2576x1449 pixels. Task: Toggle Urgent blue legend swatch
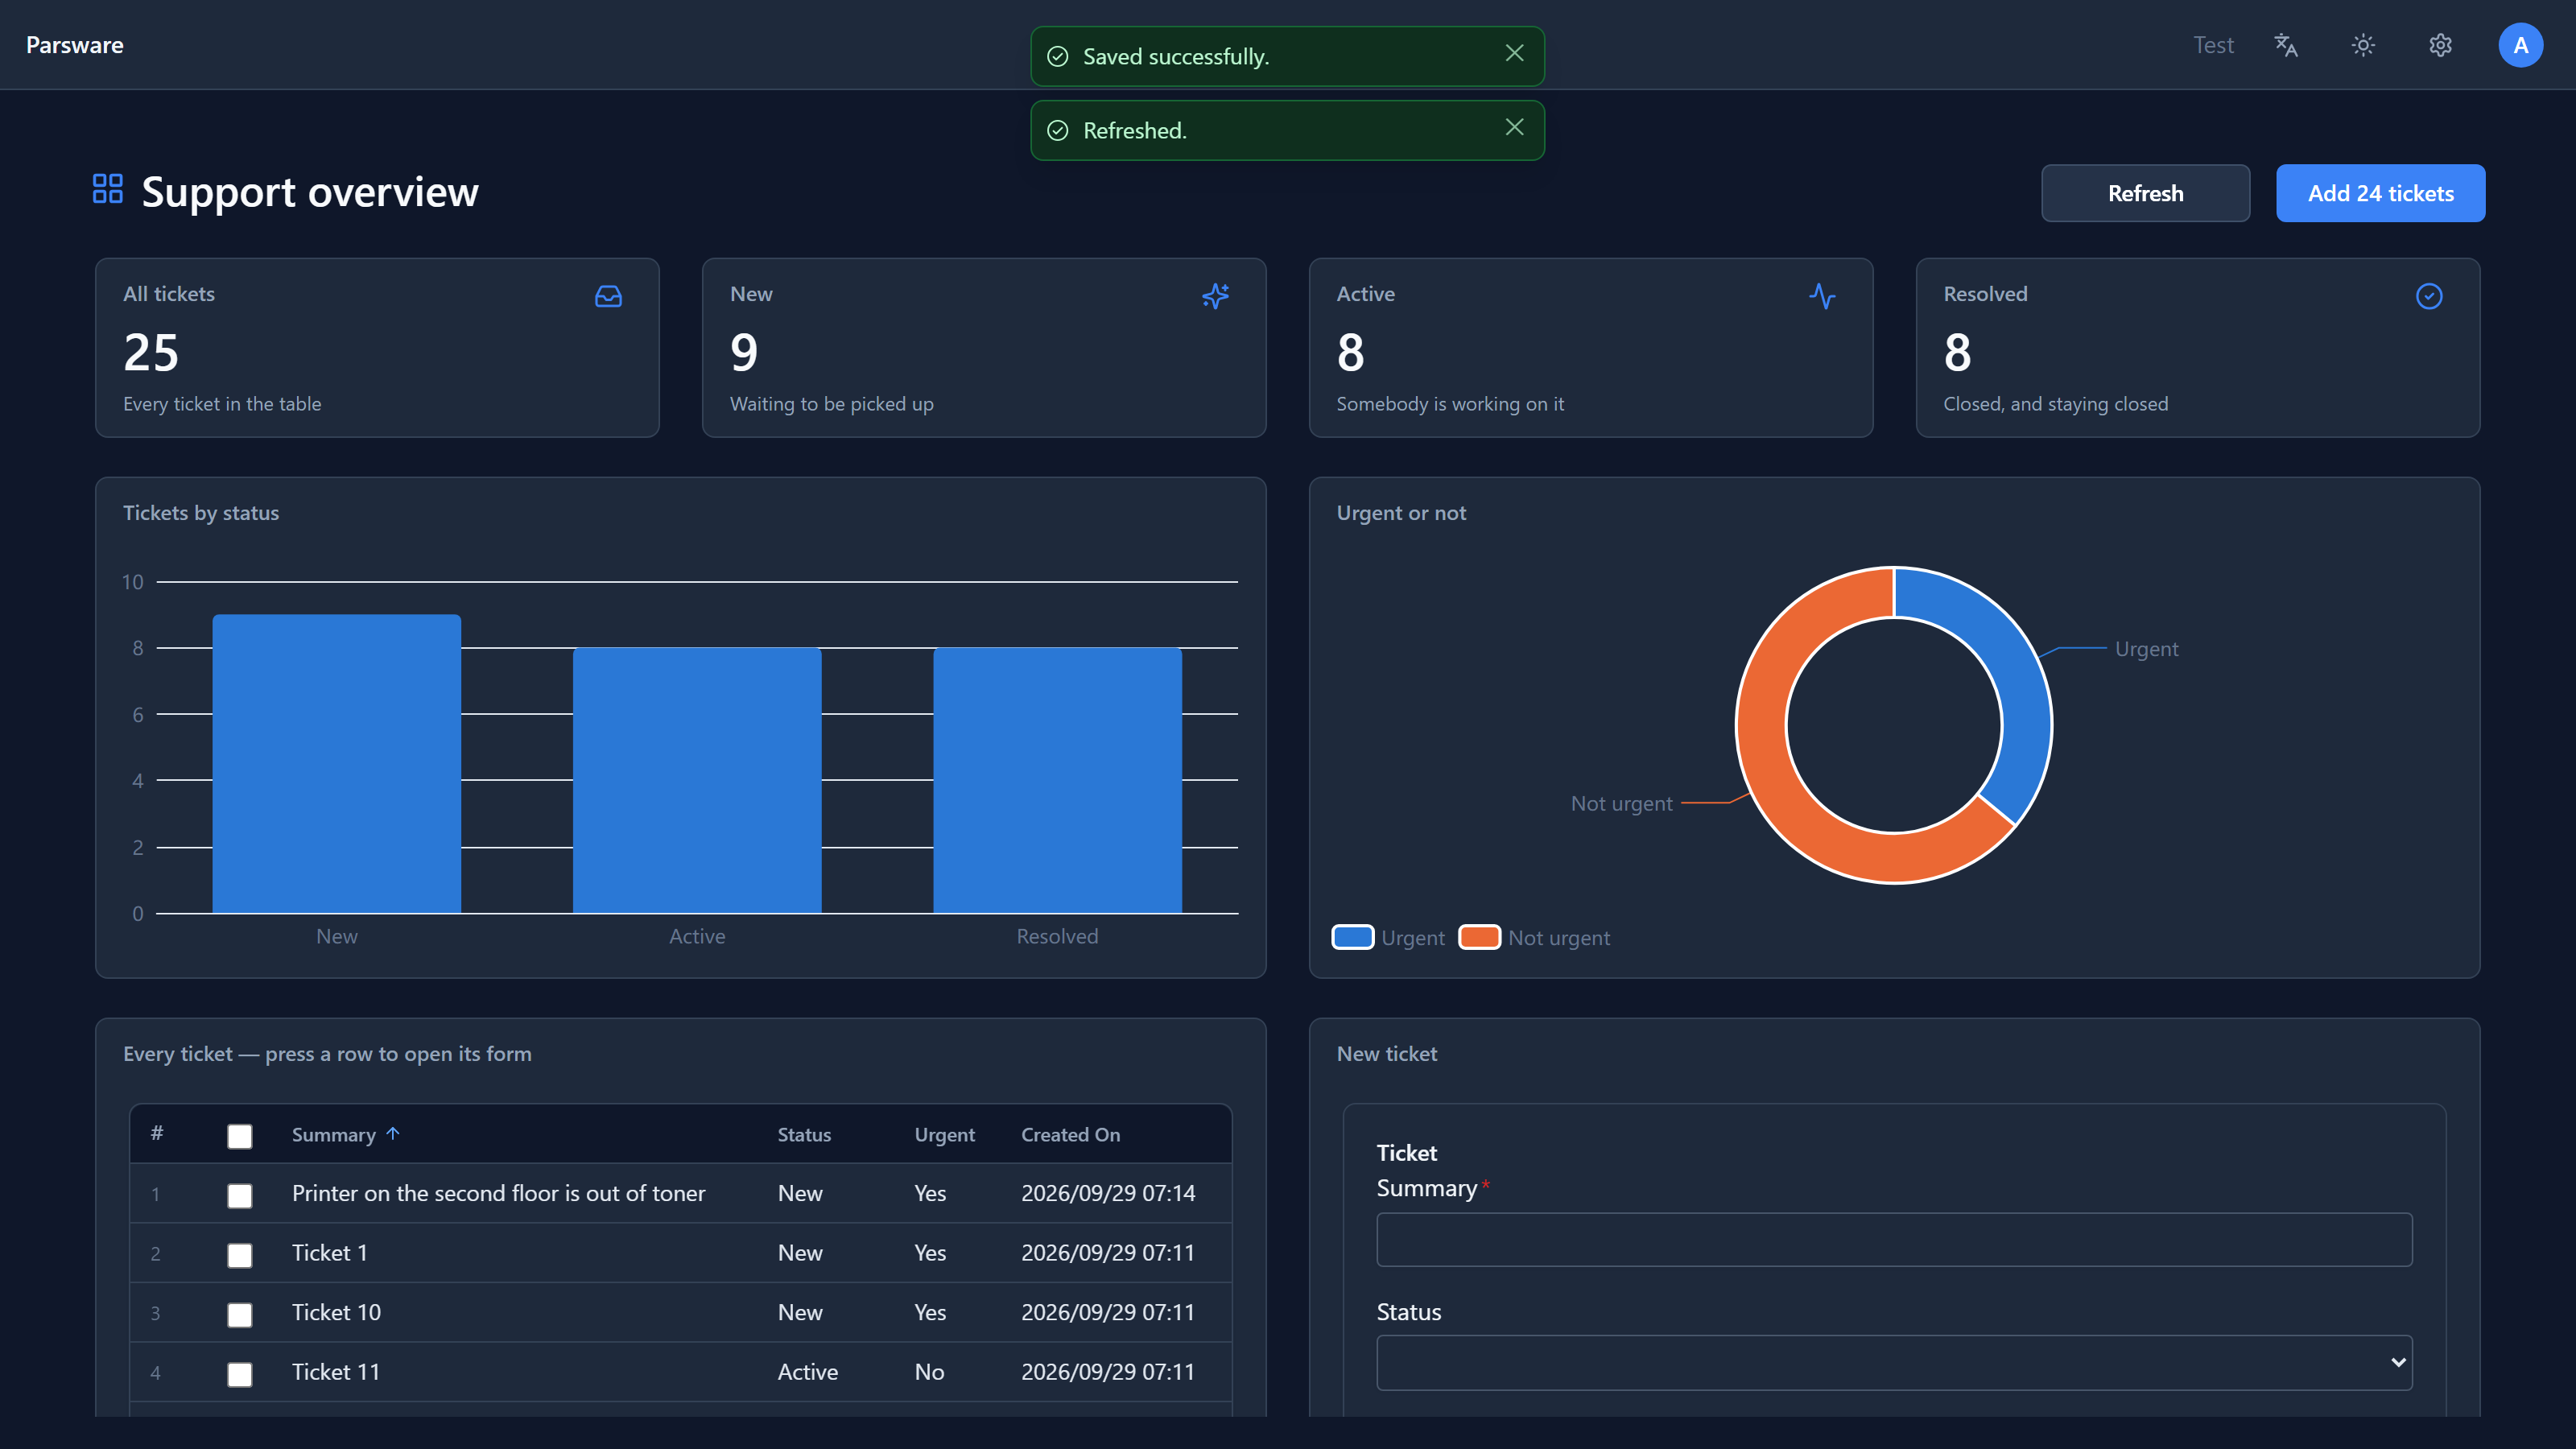1353,937
